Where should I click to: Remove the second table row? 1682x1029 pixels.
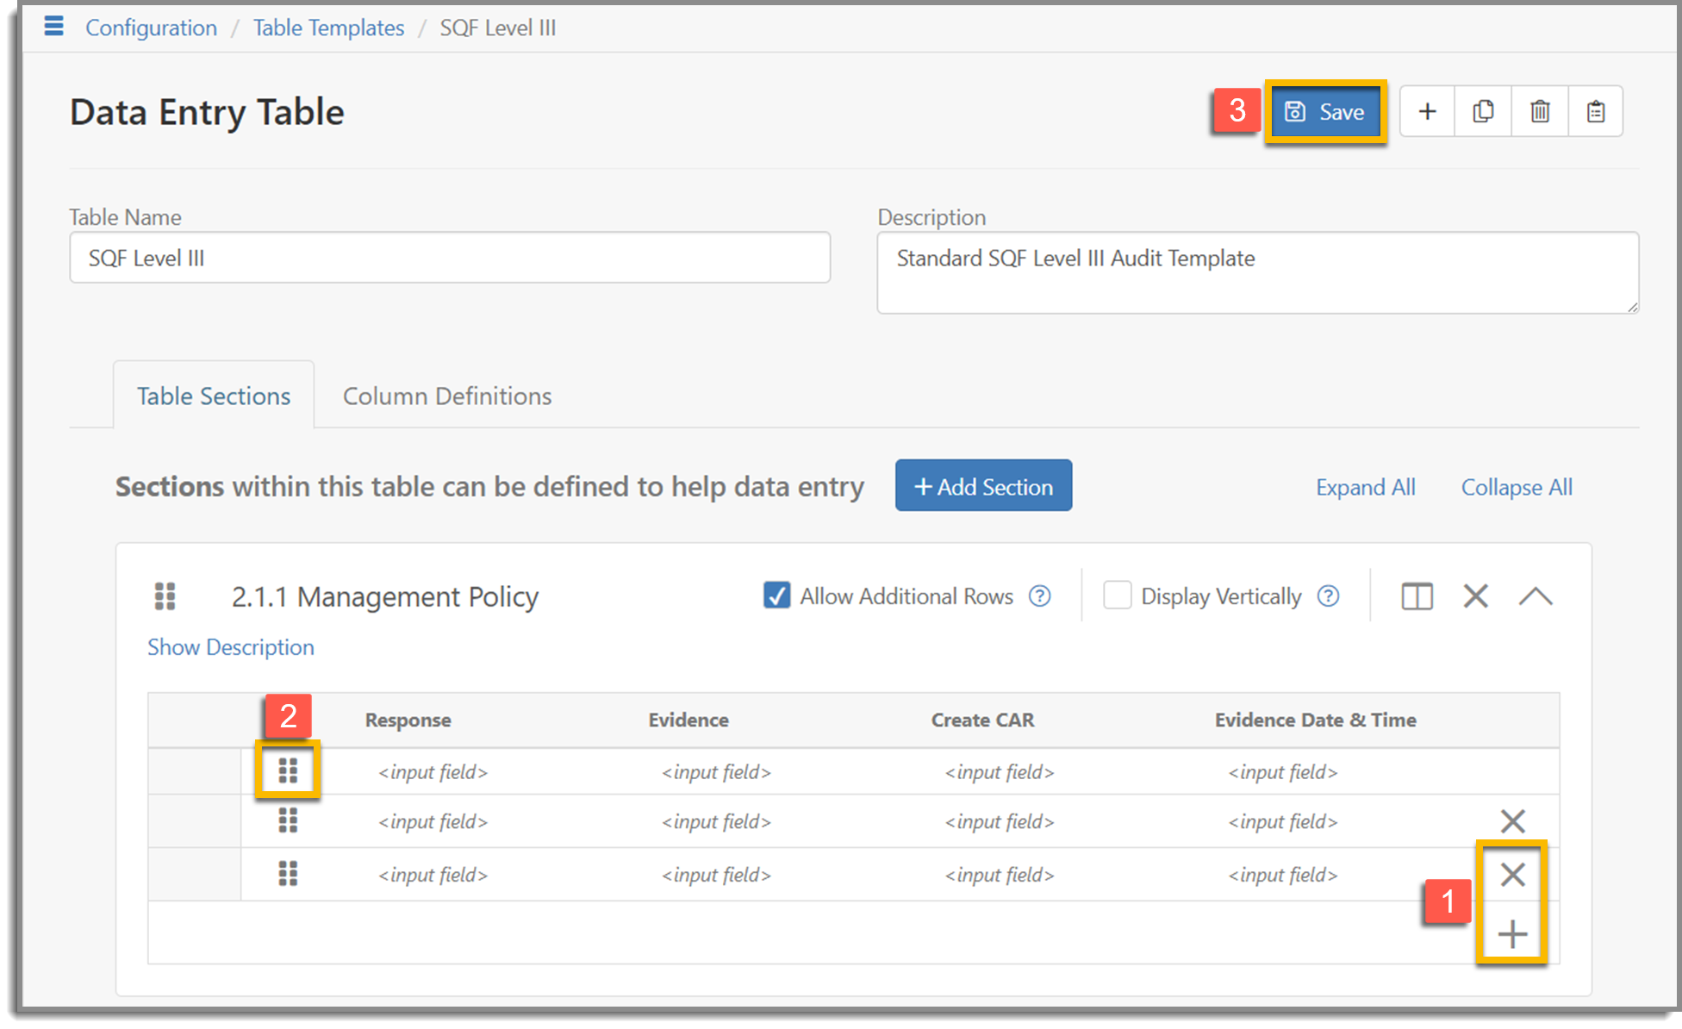pyautogui.click(x=1512, y=820)
